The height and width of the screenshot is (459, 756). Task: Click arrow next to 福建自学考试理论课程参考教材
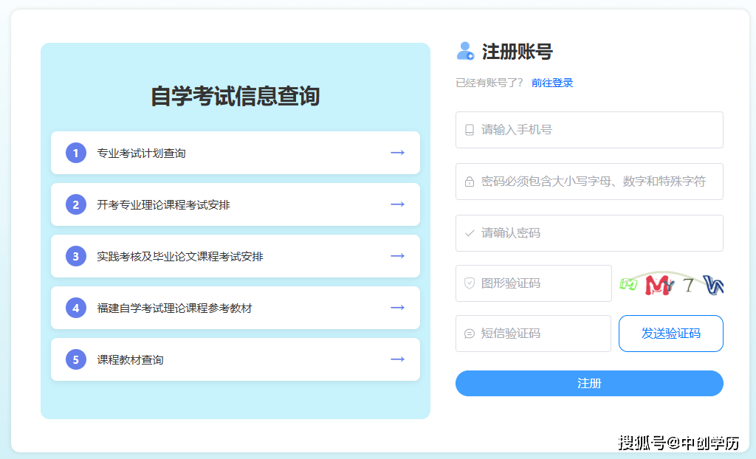[x=397, y=308]
